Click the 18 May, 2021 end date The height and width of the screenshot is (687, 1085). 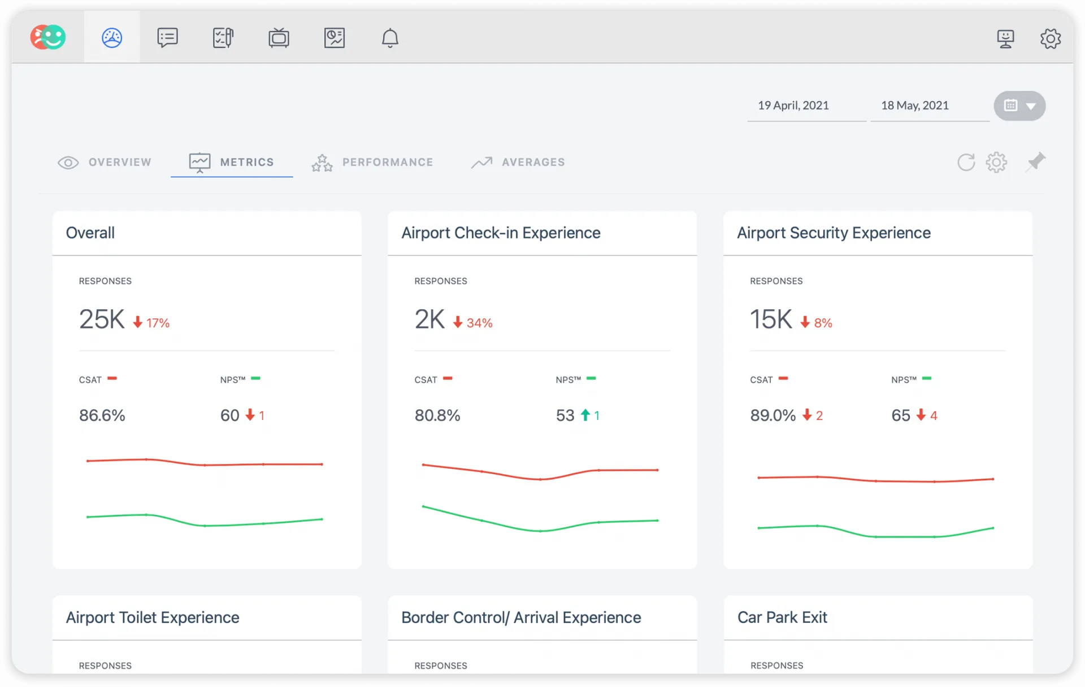914,106
